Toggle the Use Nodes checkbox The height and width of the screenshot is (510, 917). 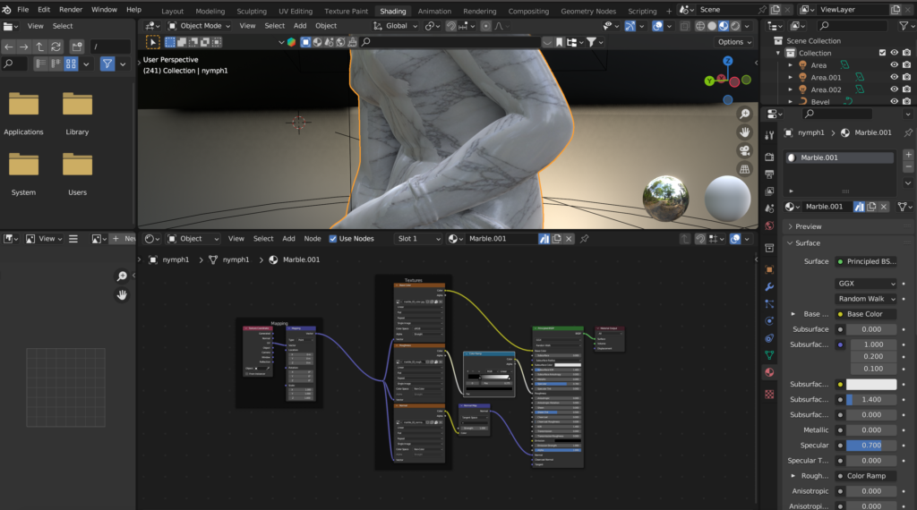[x=333, y=238]
